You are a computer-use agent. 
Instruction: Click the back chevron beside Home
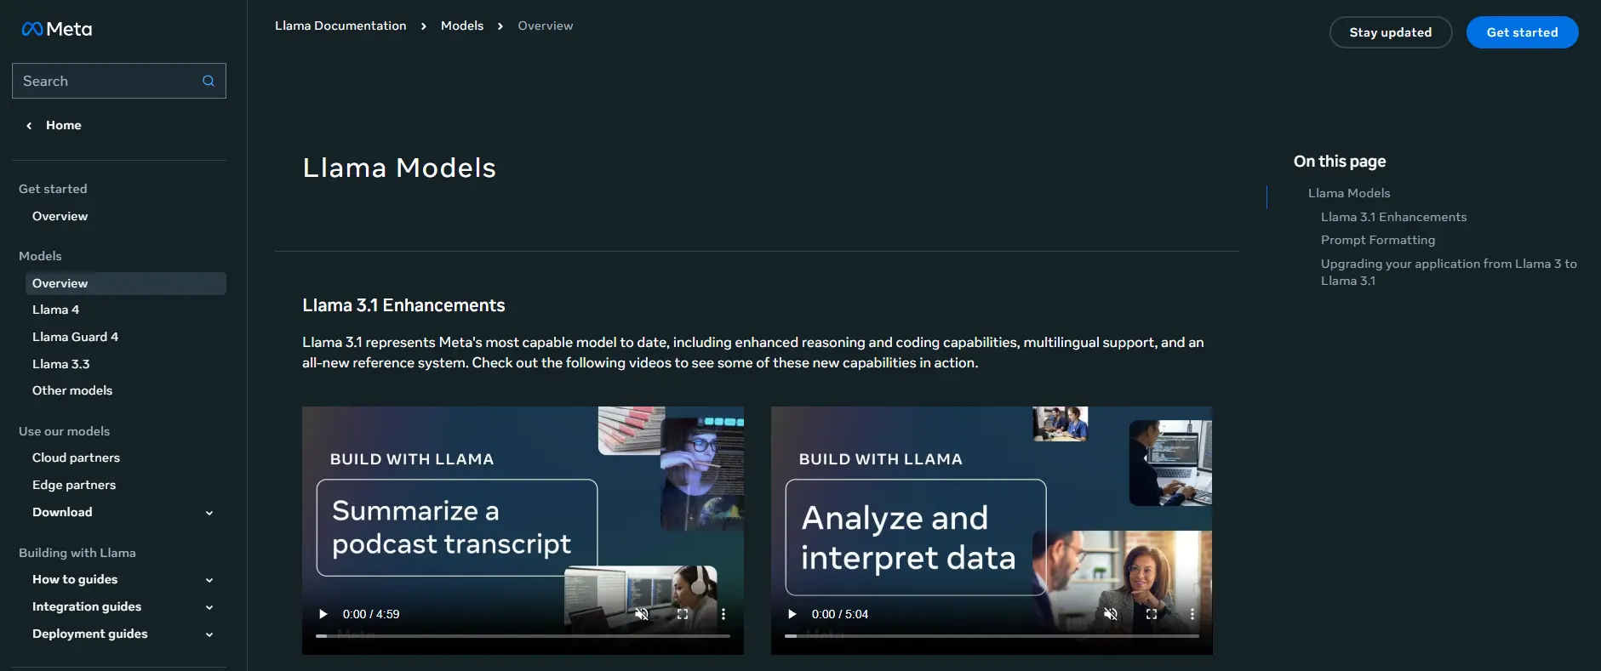(29, 125)
